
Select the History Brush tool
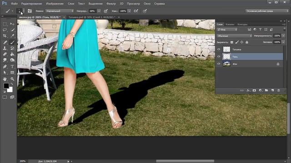tap(12, 48)
